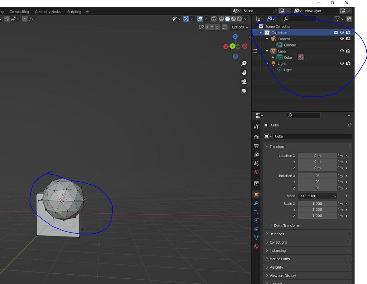
Task: Collapse the Camera item in the outliner
Action: point(267,39)
